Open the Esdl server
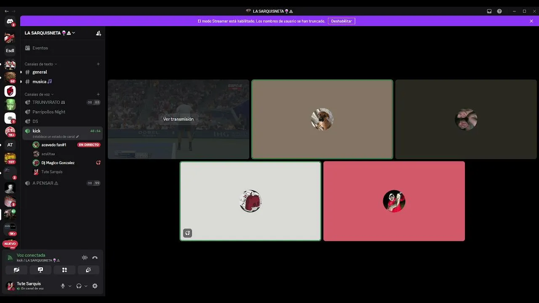The height and width of the screenshot is (303, 539). 10,50
